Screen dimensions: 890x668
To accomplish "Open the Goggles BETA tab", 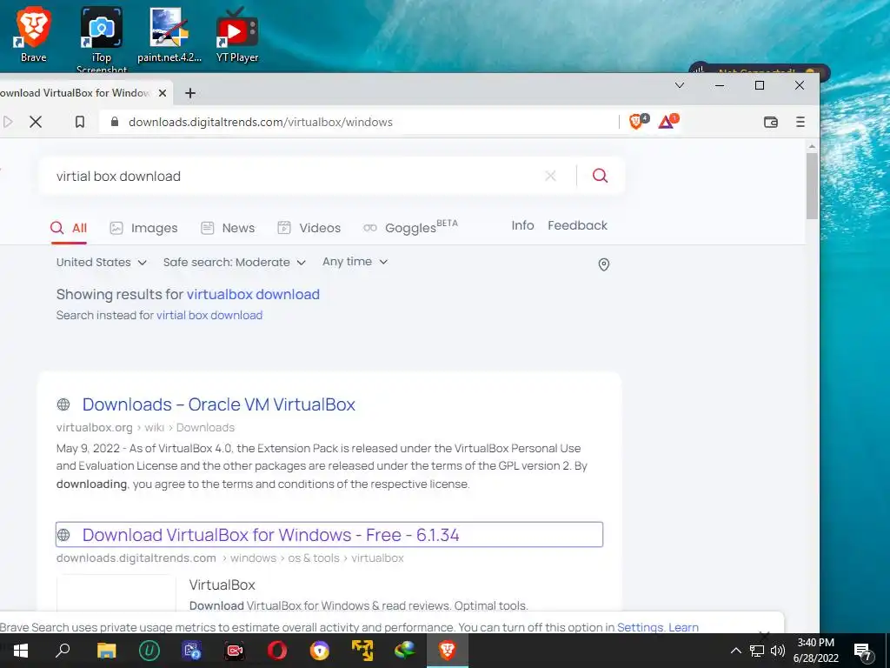I will (x=410, y=227).
